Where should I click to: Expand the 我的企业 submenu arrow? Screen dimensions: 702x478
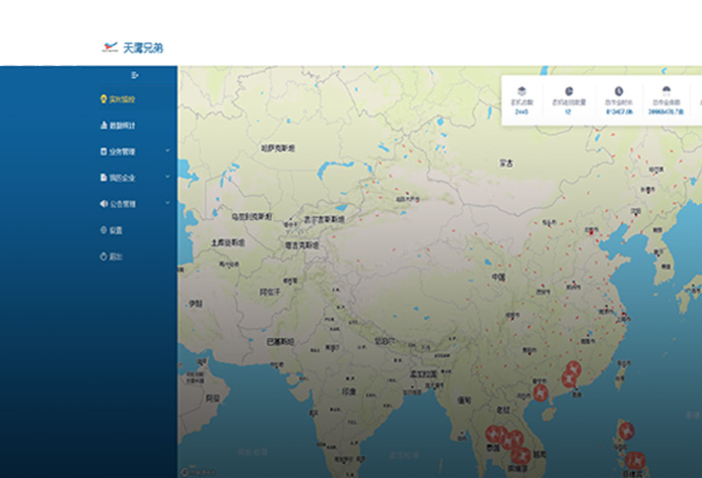(x=168, y=176)
